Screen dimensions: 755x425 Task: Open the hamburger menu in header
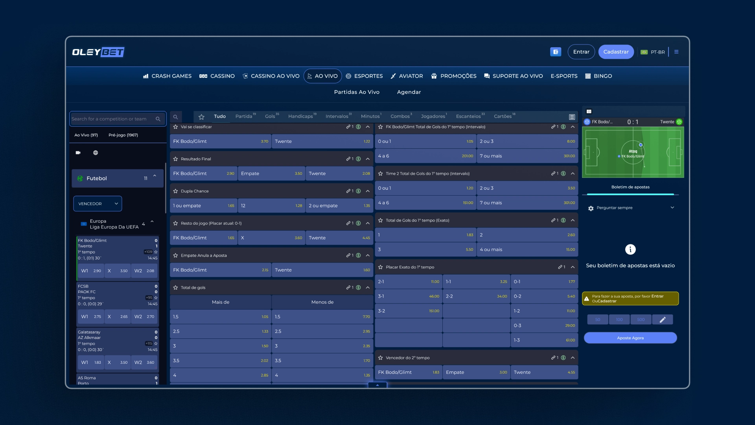pyautogui.click(x=676, y=52)
